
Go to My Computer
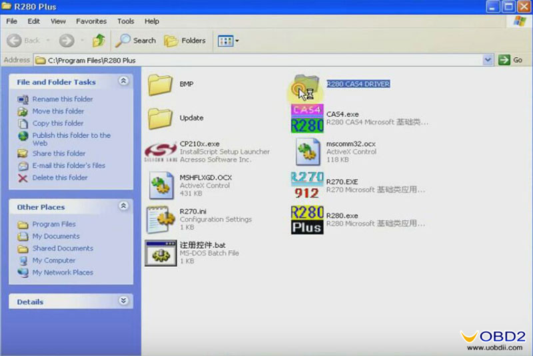pyautogui.click(x=54, y=260)
